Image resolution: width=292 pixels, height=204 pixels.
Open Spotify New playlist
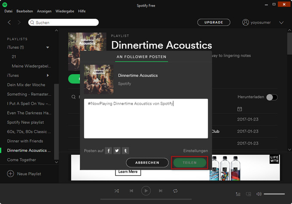[x=25, y=123]
